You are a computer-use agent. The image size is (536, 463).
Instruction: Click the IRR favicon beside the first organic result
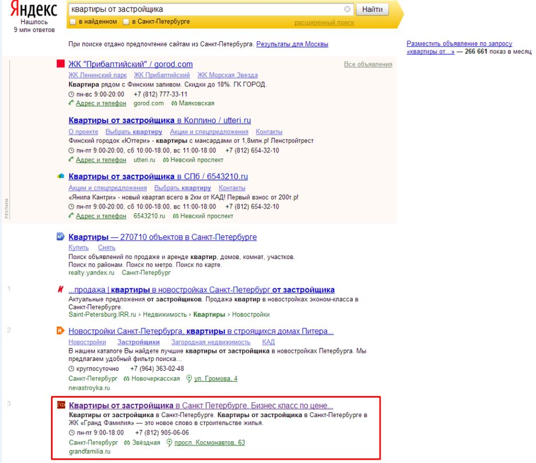pos(61,289)
